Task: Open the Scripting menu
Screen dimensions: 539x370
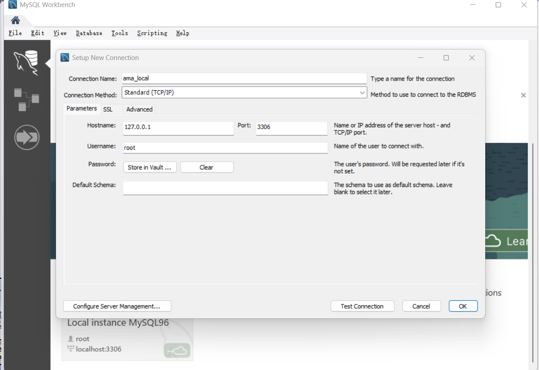Action: pyautogui.click(x=152, y=33)
